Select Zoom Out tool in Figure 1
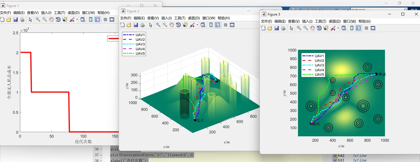Screen dimensions: 420x162 click(x=44, y=20)
